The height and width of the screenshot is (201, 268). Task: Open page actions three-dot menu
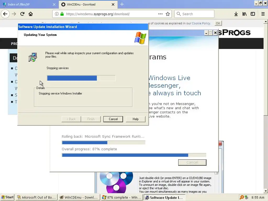(160, 14)
